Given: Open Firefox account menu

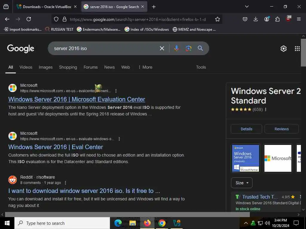Looking at the screenshot, I should click(267, 19).
